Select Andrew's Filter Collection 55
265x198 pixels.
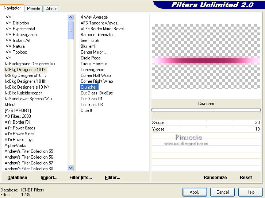coord(29,151)
